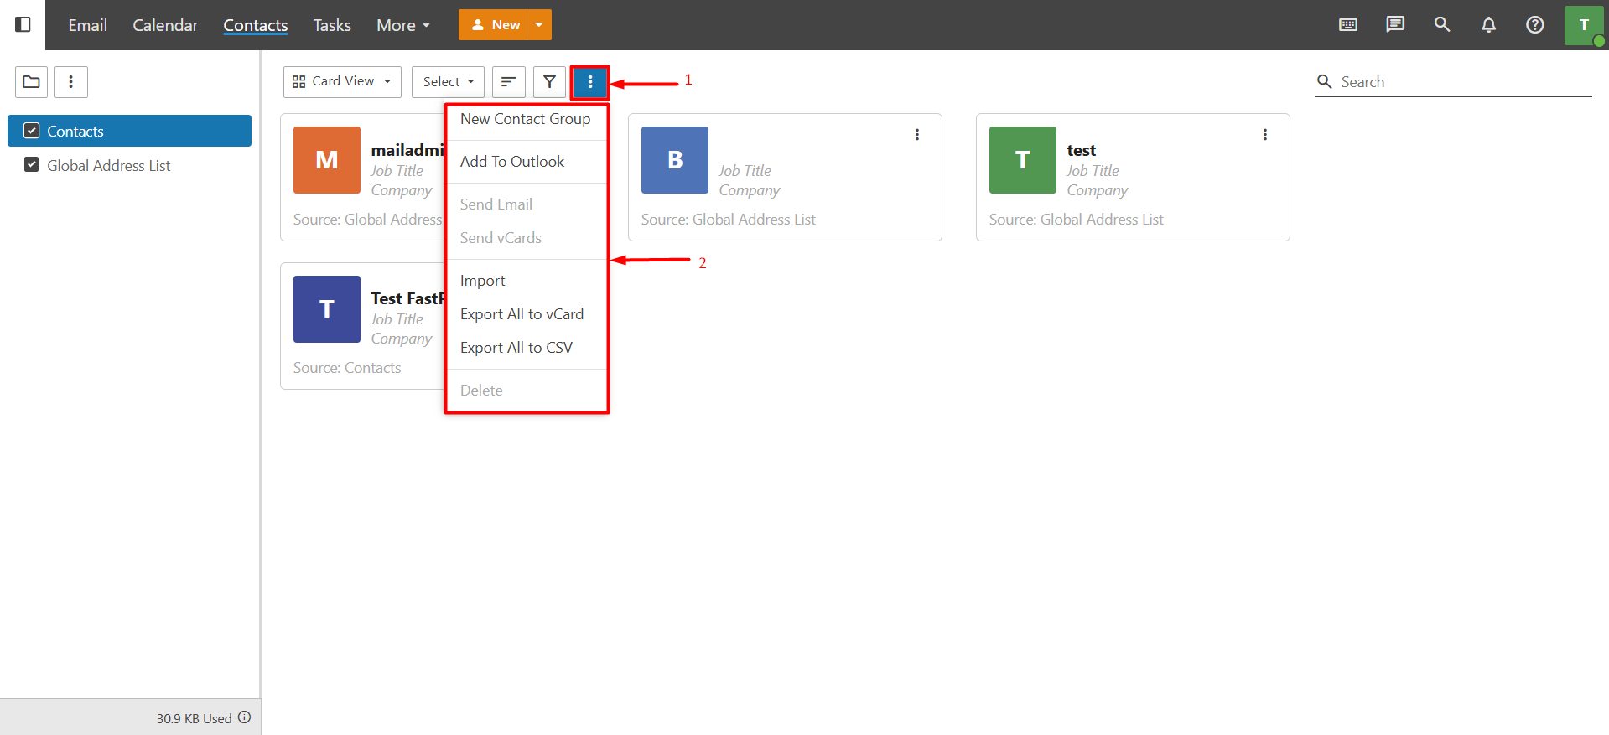Choose Export All to CSV
This screenshot has width=1609, height=735.
pyautogui.click(x=526, y=348)
